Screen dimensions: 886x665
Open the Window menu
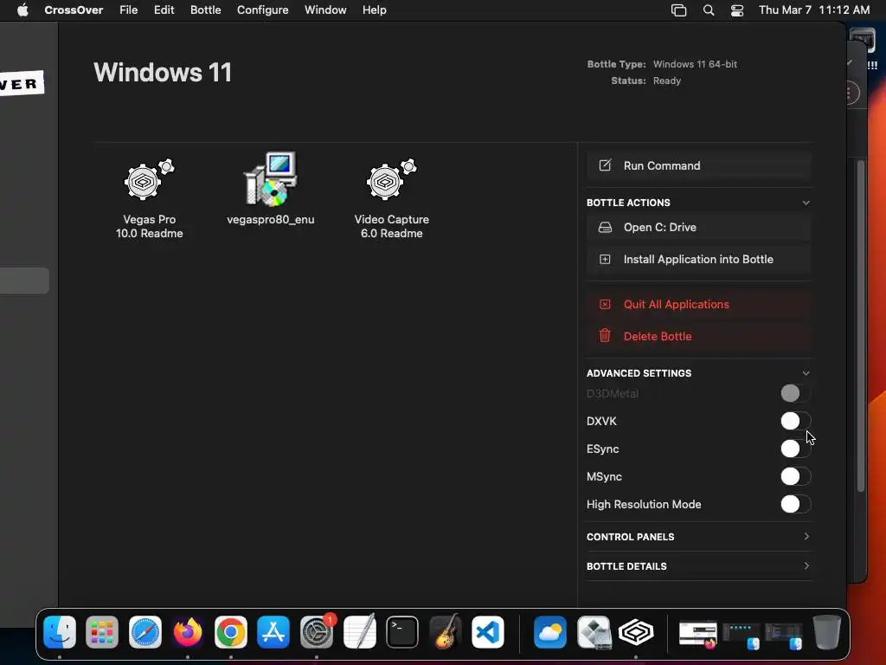coord(325,10)
